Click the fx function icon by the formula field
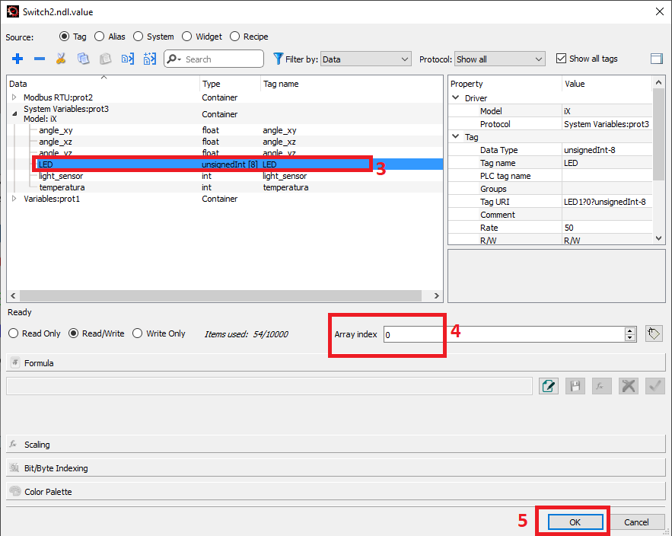Viewport: 672px width, 536px height. tap(602, 386)
